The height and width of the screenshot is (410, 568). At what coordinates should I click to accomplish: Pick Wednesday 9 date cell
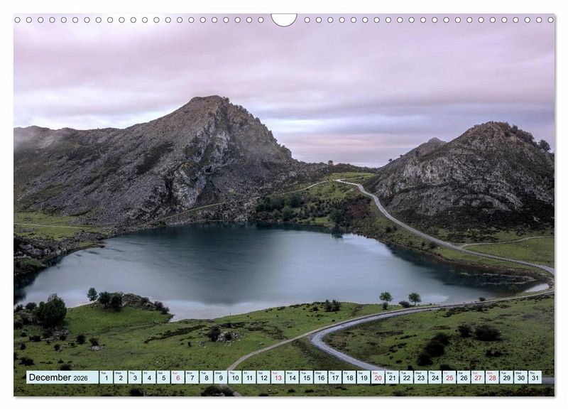(x=221, y=377)
